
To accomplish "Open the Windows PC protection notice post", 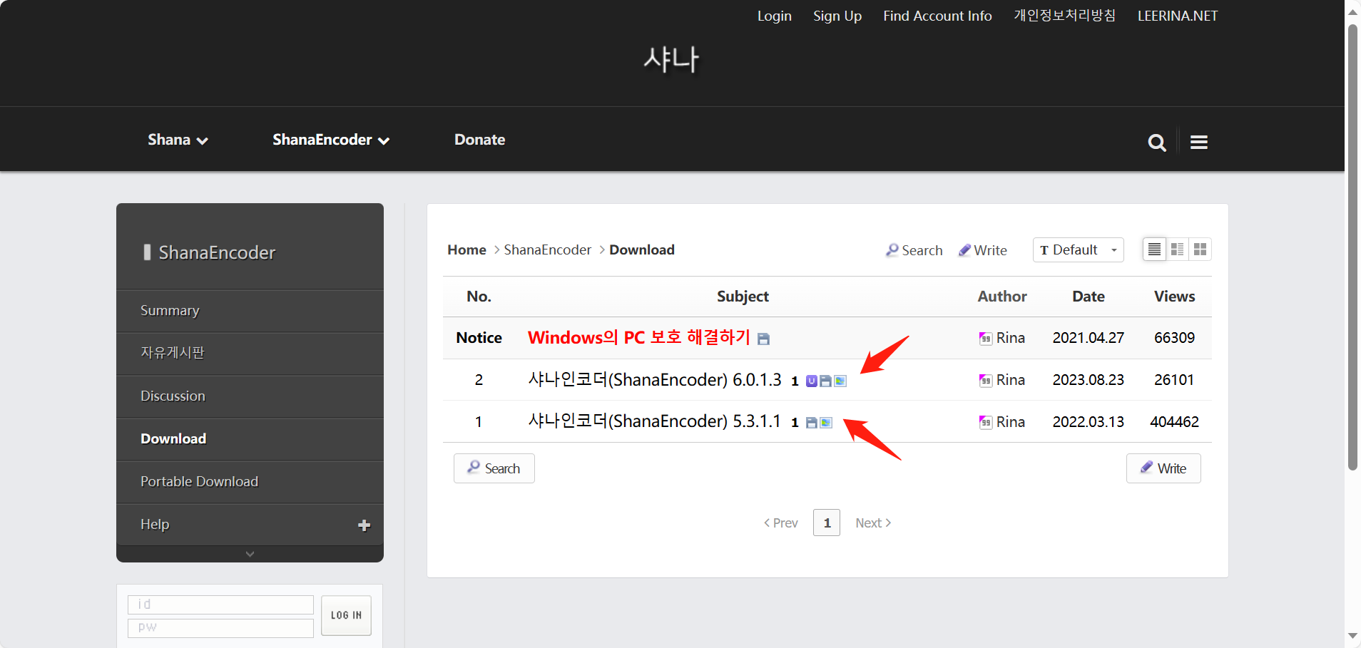I will pos(638,338).
